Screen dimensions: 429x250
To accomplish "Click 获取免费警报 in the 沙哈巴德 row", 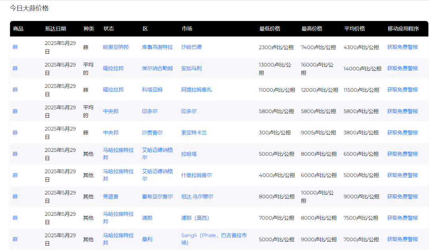I will (402, 47).
